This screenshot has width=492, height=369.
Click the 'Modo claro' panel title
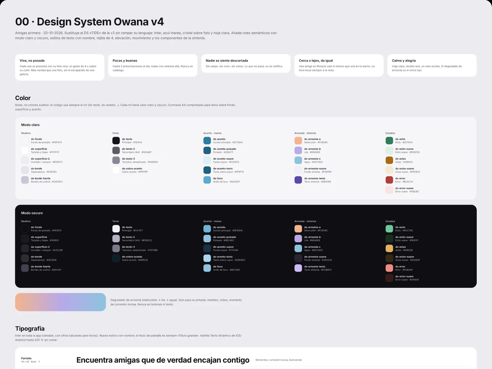pyautogui.click(x=30, y=125)
